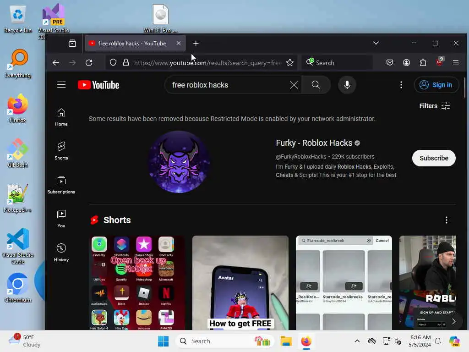Open the YouTube hamburger guide menu
Viewport: 469px width, 352px height.
[x=61, y=85]
